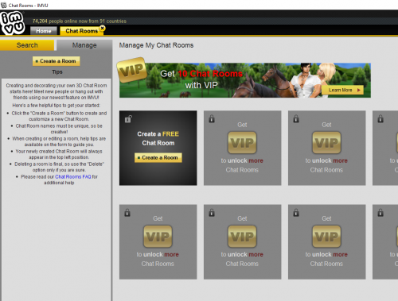398x301 pixels.
Task: Switch to the Manage panel tab
Action: 84,45
